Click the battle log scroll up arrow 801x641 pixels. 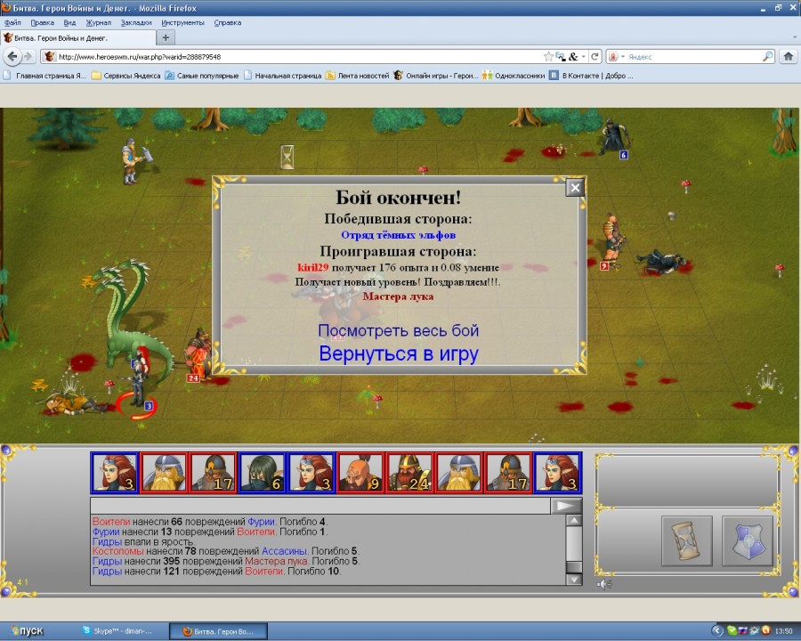coord(574,521)
